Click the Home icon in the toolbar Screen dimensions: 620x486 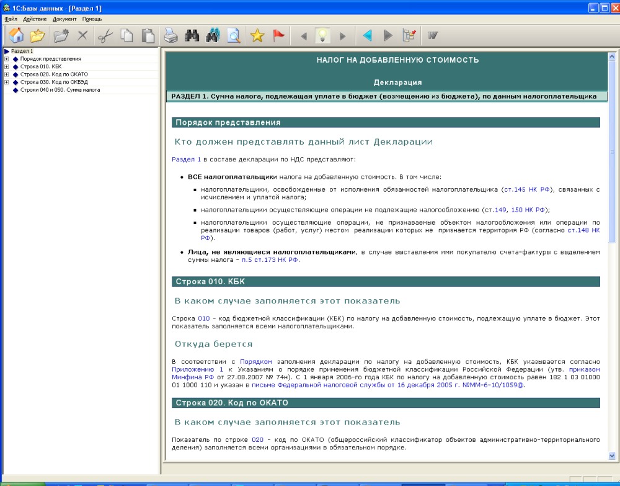pos(15,36)
